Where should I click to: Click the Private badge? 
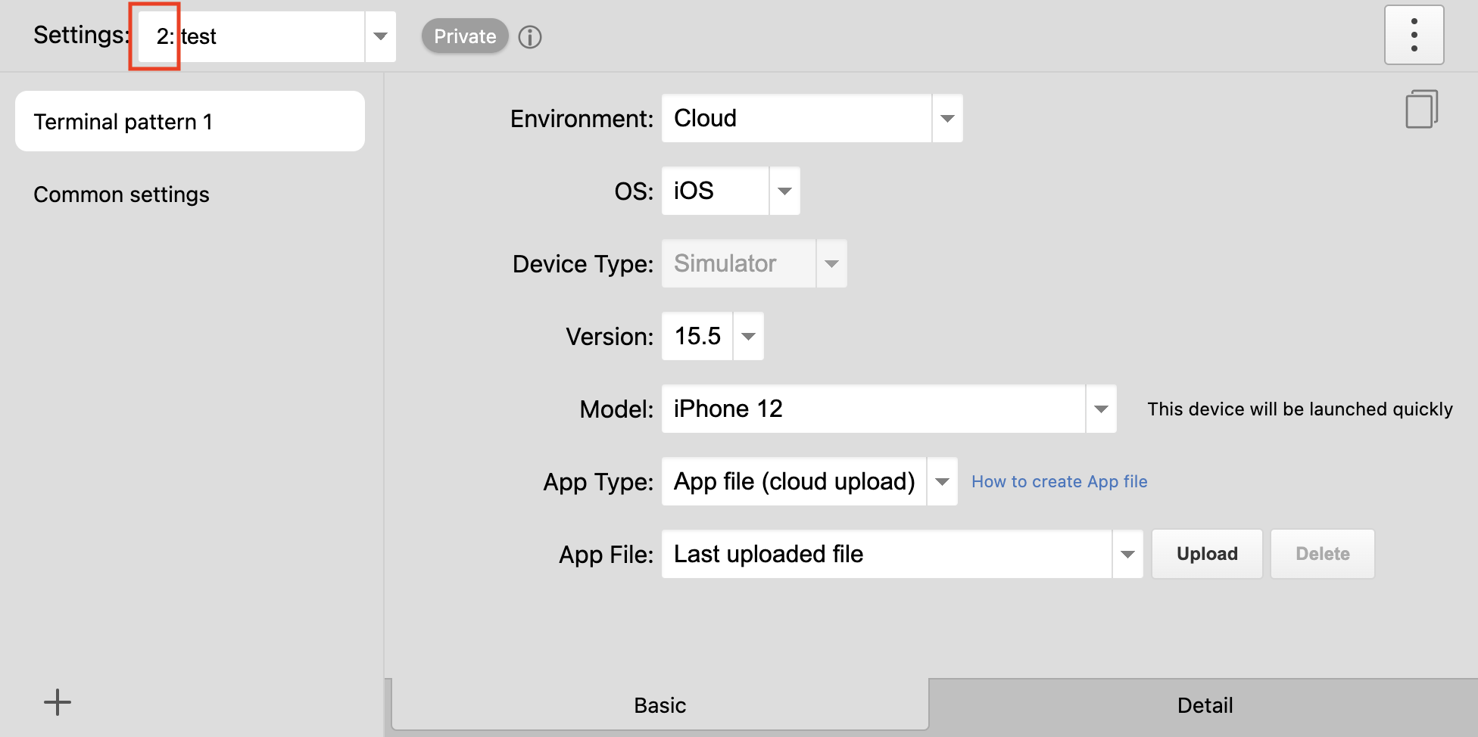click(464, 36)
